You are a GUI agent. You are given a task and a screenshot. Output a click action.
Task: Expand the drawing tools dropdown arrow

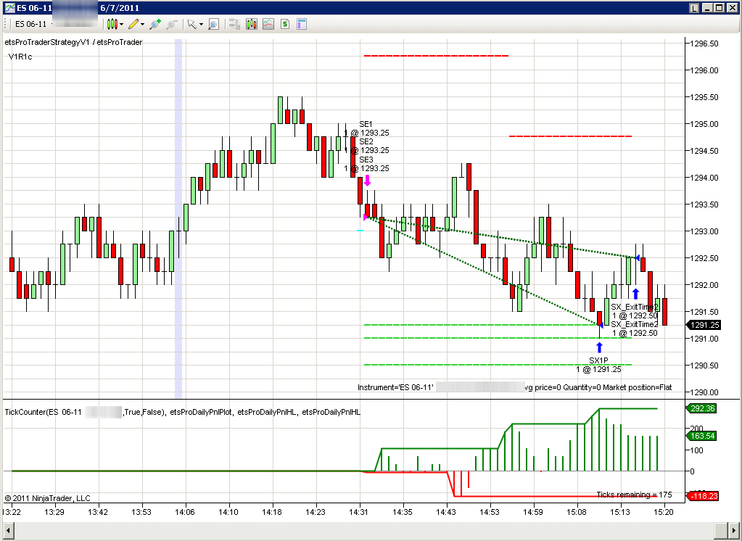tap(142, 24)
